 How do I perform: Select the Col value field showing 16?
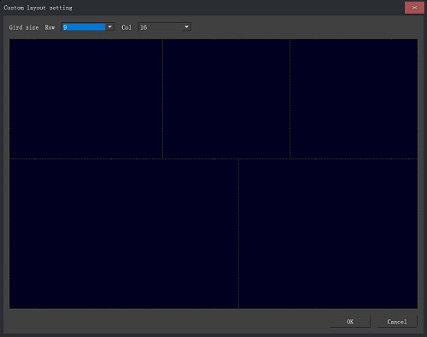coord(161,27)
